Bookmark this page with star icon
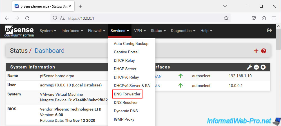This screenshot has width=281, height=126. [x=226, y=18]
